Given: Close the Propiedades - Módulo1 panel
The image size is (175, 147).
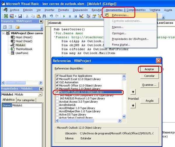Looking at the screenshot, I should pyautogui.click(x=41, y=89).
